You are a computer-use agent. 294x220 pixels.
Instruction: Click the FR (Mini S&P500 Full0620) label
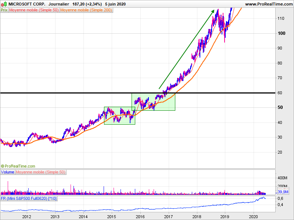click(29, 198)
